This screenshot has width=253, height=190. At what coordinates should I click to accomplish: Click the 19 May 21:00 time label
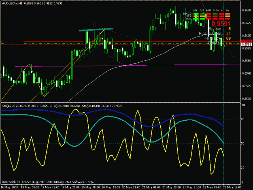pos(70,188)
